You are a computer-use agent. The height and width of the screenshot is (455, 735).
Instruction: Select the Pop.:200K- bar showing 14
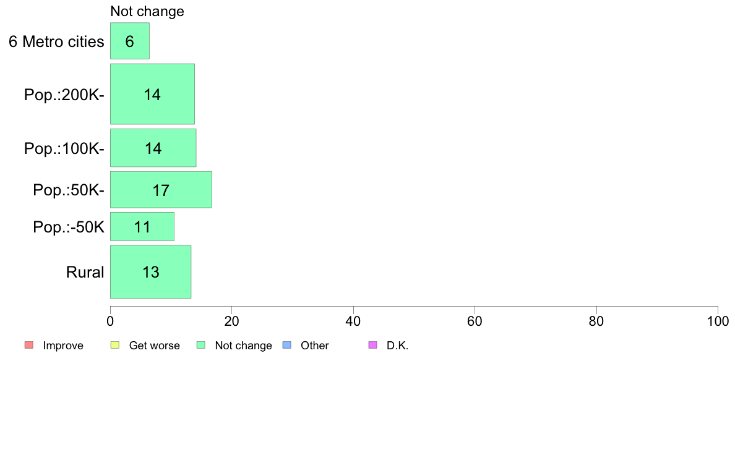point(152,94)
